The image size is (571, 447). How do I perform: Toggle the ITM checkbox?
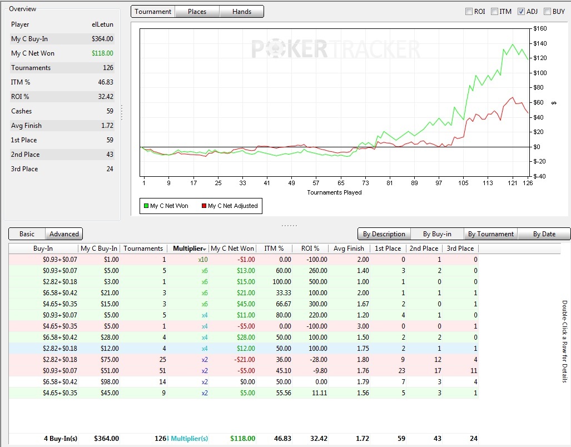pos(494,12)
